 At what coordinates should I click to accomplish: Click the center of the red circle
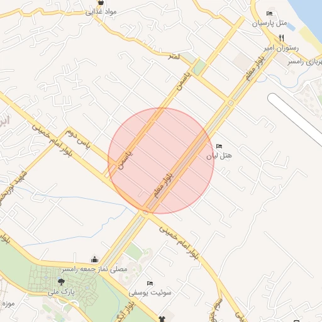pyautogui.click(x=161, y=161)
